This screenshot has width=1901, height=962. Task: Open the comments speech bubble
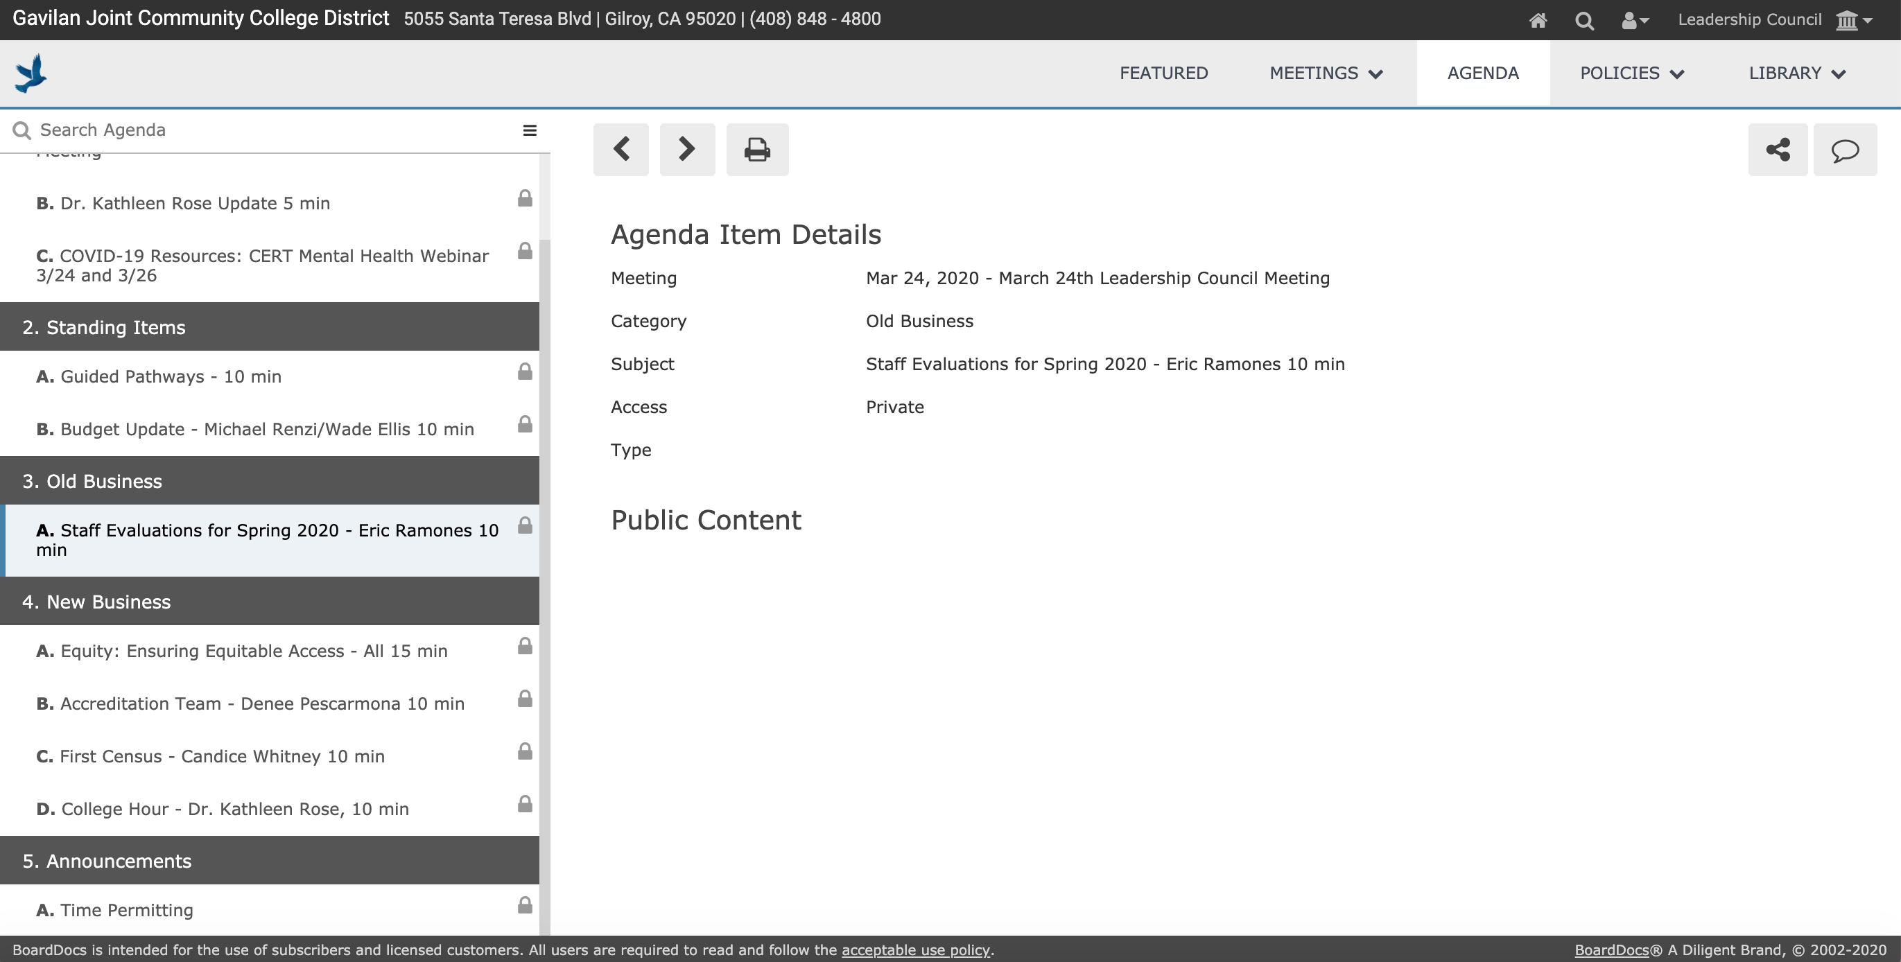[x=1845, y=149]
